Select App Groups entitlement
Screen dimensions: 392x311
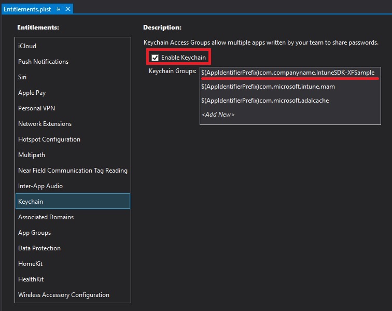coord(73,233)
